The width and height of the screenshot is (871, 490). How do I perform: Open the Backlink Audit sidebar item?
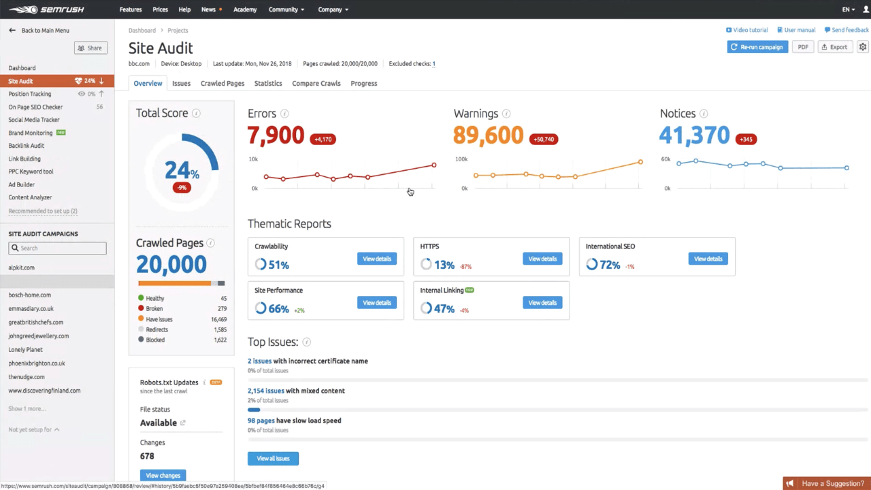(x=27, y=146)
